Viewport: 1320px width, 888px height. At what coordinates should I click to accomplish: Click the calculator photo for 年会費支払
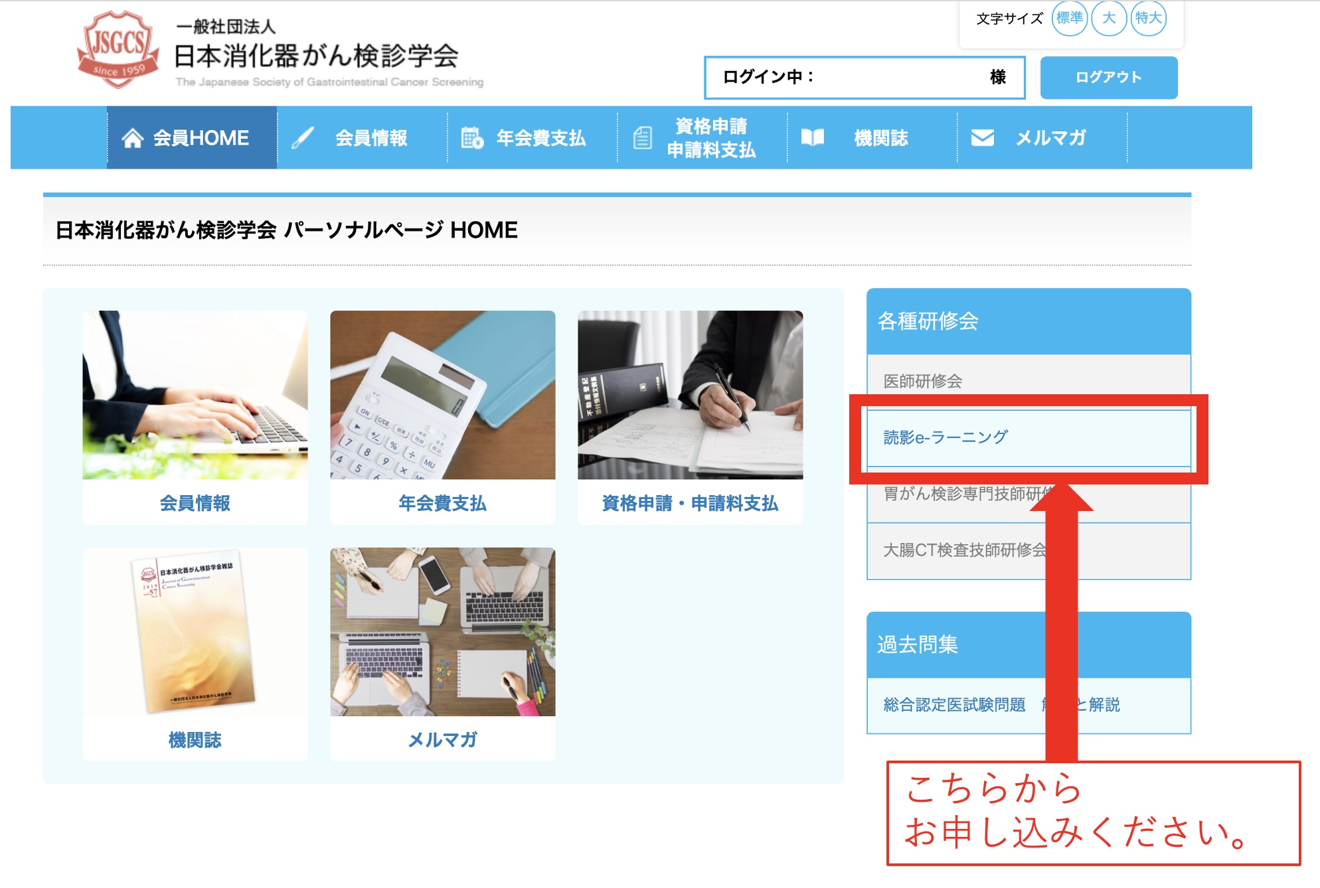tap(442, 395)
